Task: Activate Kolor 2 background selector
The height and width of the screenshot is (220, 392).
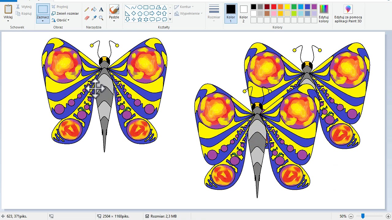Action: tap(244, 14)
